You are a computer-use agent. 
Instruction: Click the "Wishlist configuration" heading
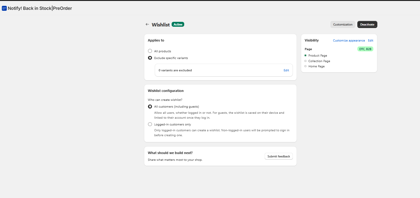[166, 91]
